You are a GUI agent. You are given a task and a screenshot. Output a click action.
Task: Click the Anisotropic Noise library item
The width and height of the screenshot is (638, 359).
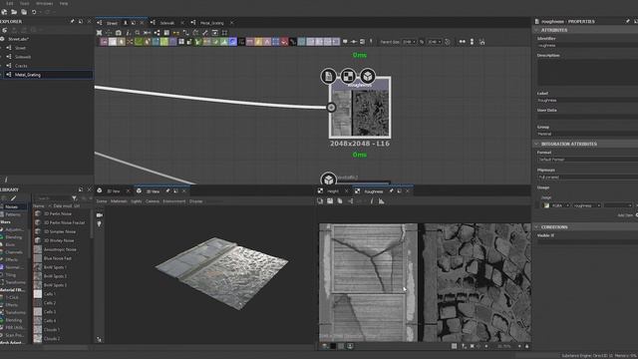pyautogui.click(x=60, y=249)
